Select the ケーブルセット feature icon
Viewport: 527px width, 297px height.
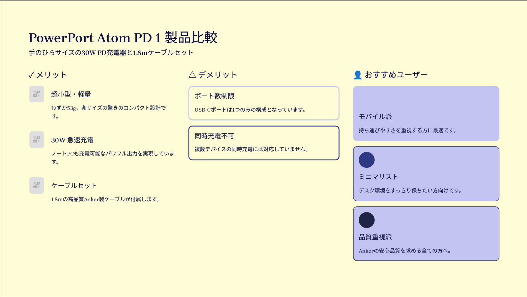pyautogui.click(x=36, y=185)
